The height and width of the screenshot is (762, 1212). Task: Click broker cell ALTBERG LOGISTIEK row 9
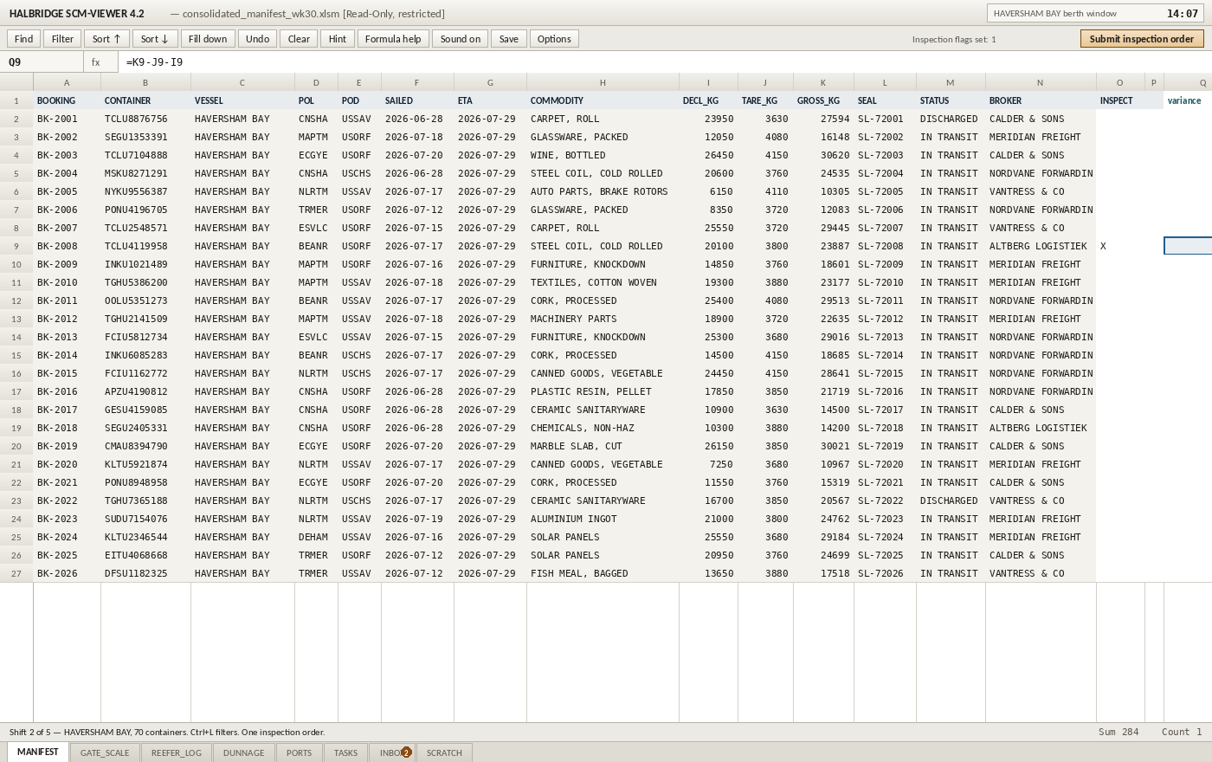point(1041,246)
